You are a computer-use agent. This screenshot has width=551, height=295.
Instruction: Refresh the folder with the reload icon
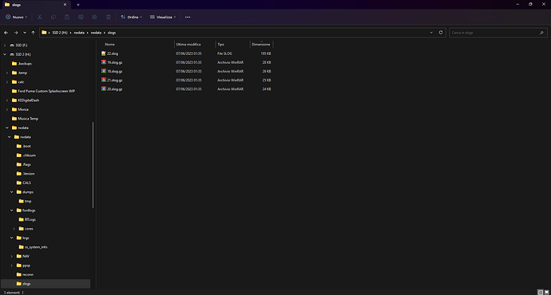click(x=441, y=32)
